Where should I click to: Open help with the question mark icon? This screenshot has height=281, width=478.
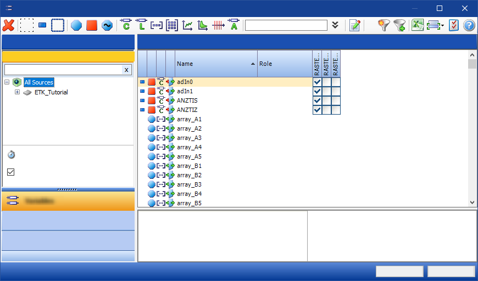coord(469,25)
